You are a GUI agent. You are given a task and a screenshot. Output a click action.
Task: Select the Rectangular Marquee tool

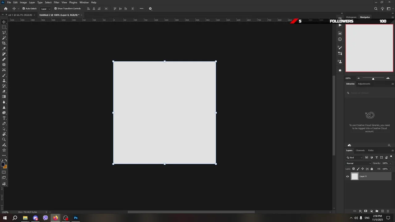(x=4, y=27)
